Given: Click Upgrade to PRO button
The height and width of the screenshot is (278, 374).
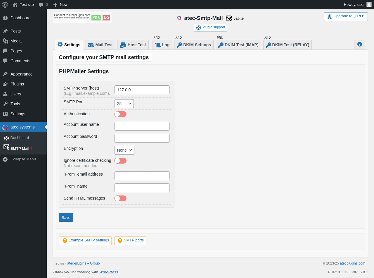Looking at the screenshot, I should tap(346, 17).
